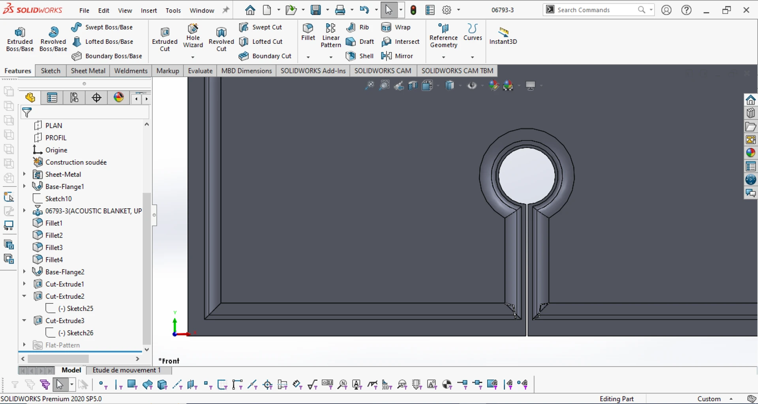Open the Insert menu

click(x=149, y=10)
